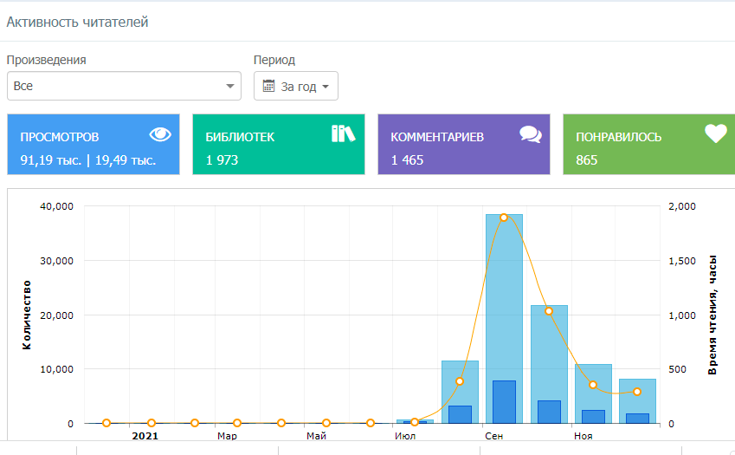Image resolution: width=735 pixels, height=455 pixels.
Task: Select the blue Просмотров stats card
Action: pyautogui.click(x=93, y=145)
